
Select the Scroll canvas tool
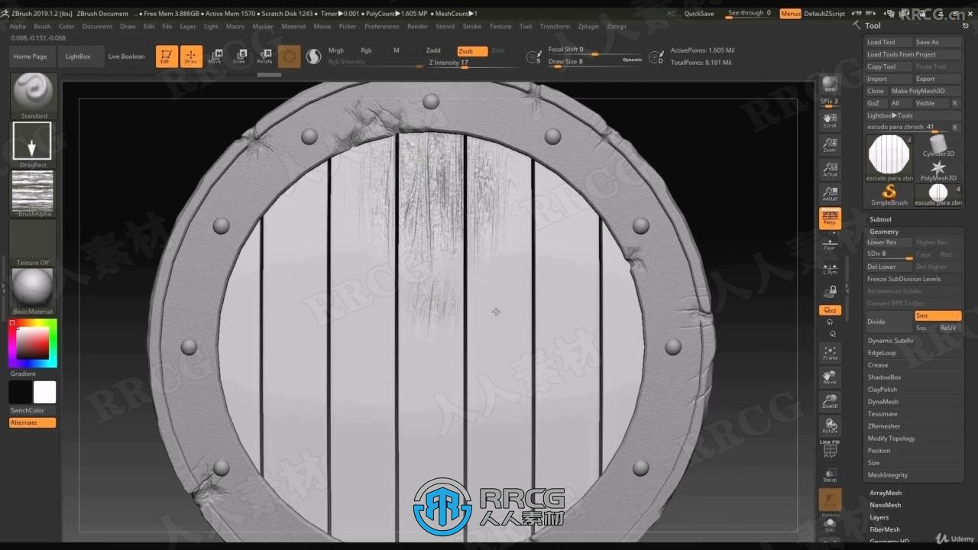tap(830, 120)
